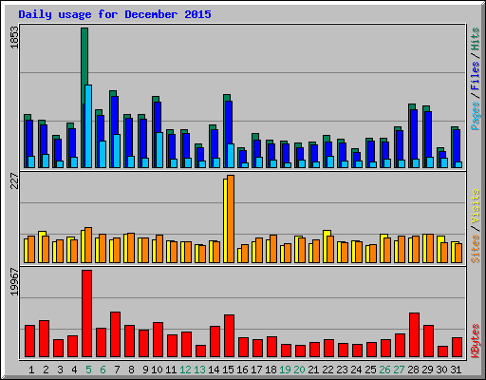
Task: Click the red KBytes bar for day 13
Action: [x=201, y=351]
